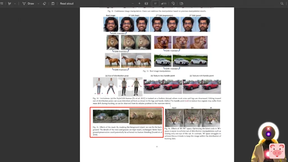Image resolution: width=288 pixels, height=162 pixels.
Task: Click '(b) Texture-less handle point' label
Action: point(163,76)
